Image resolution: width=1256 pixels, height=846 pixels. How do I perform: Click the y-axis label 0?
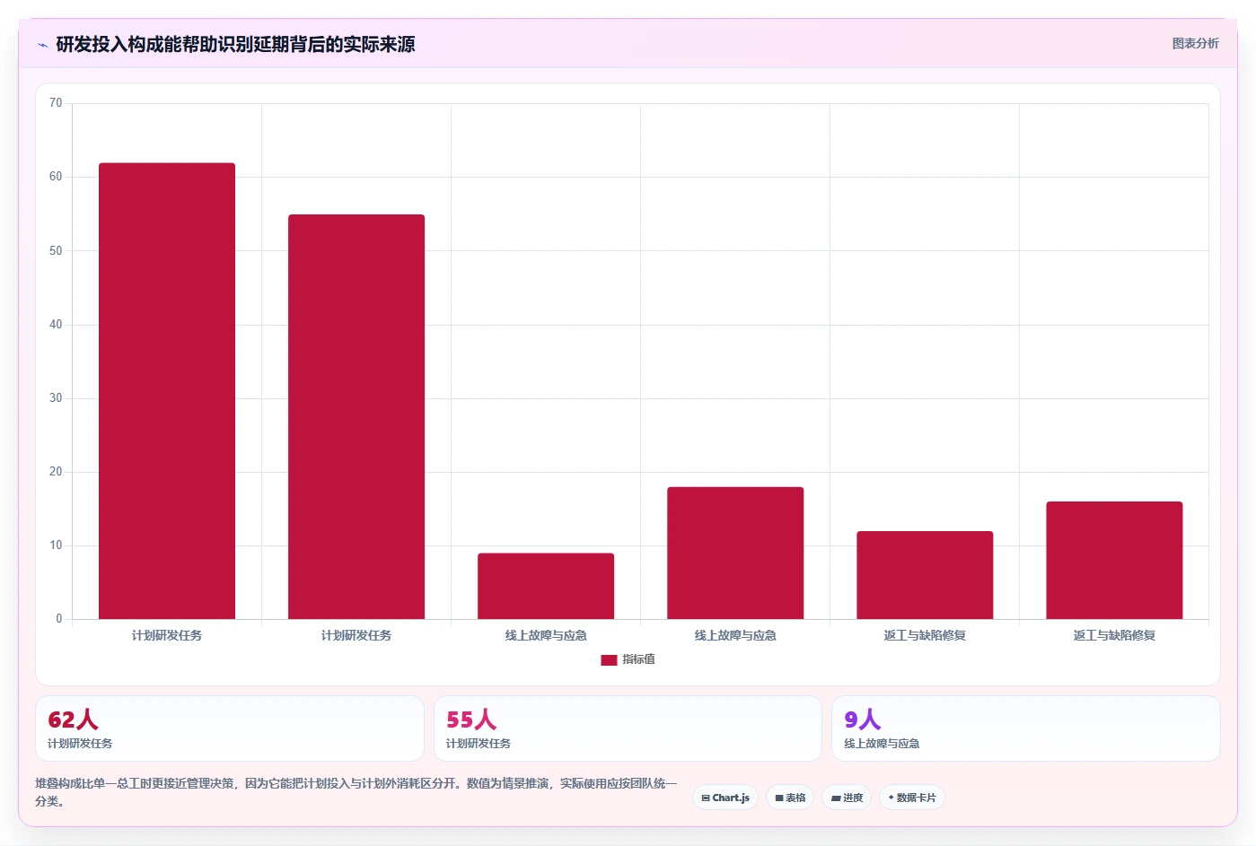pos(59,618)
